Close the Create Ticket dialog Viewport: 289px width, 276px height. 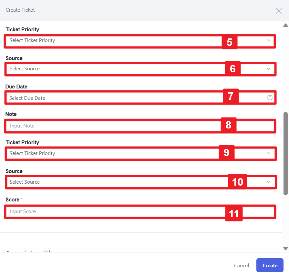click(x=279, y=11)
